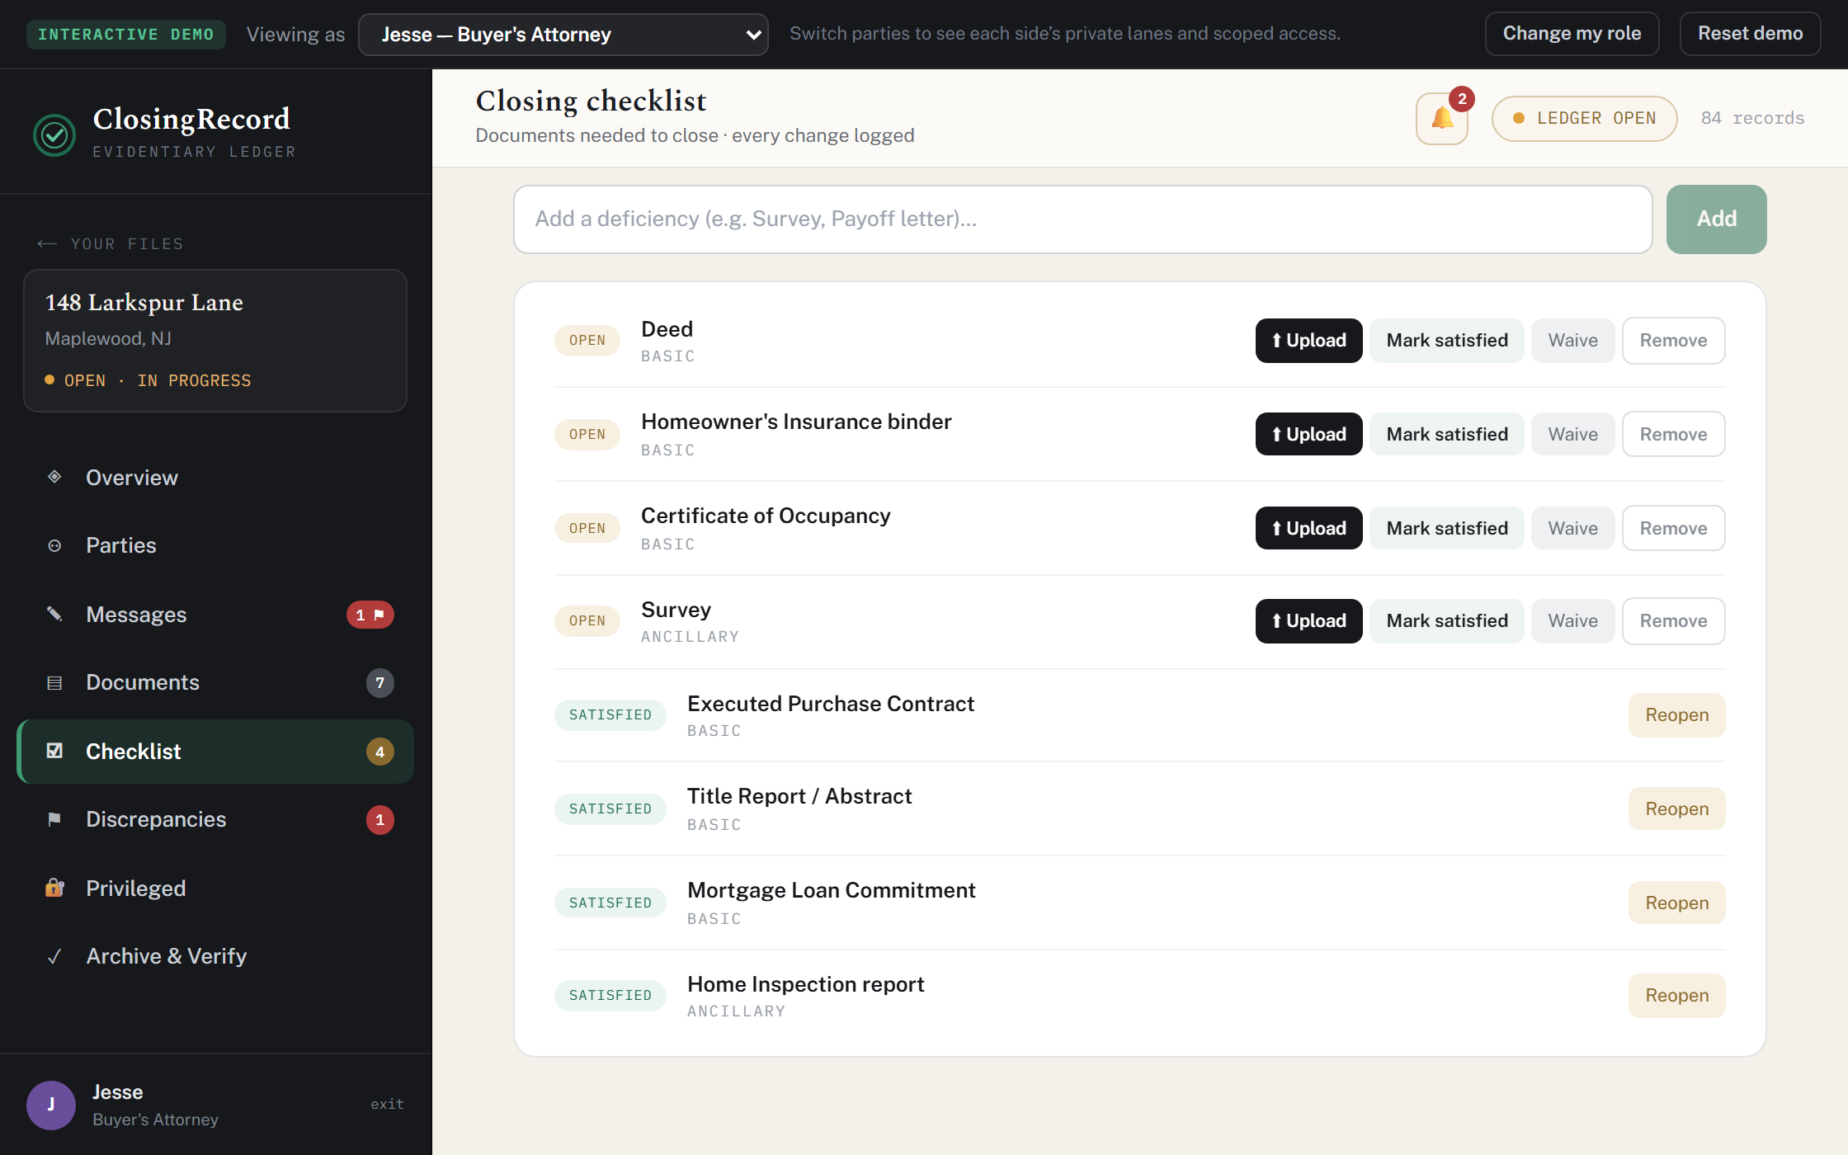Waive Certificate of Occupancy

(1572, 529)
